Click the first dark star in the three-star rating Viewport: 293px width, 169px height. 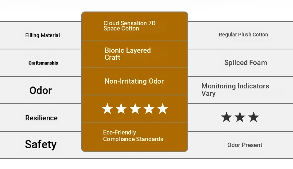point(226,117)
